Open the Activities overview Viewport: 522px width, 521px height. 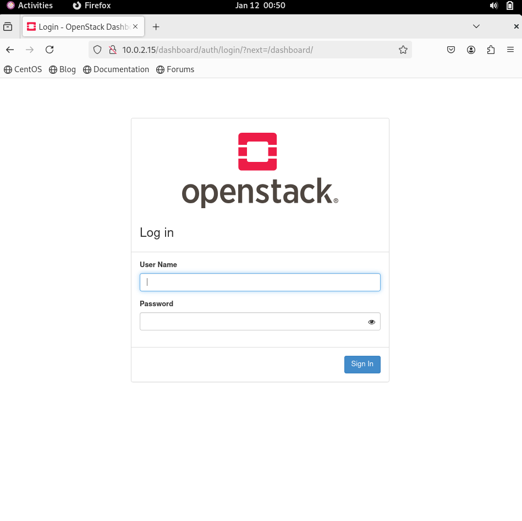[30, 6]
